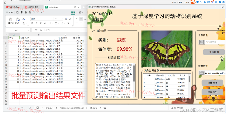Viewport: 226px width, 114px height.
Task: Expand the A1 name box dropdown
Action: click(x=28, y=30)
